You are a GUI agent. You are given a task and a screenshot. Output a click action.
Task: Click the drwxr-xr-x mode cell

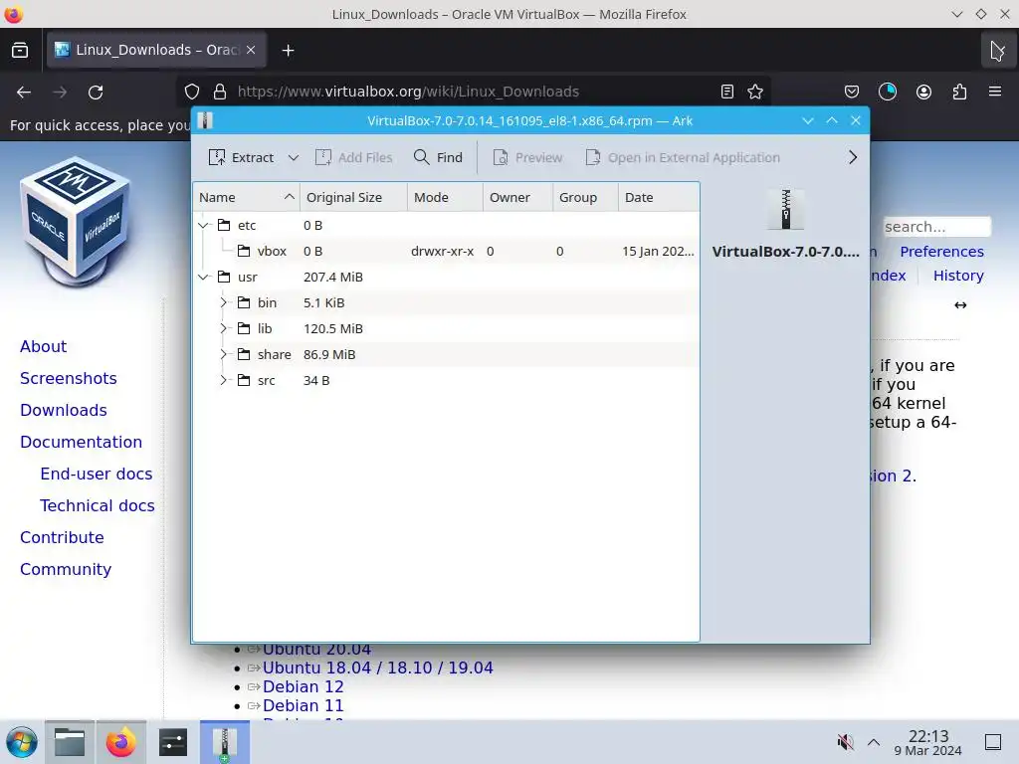coord(443,252)
